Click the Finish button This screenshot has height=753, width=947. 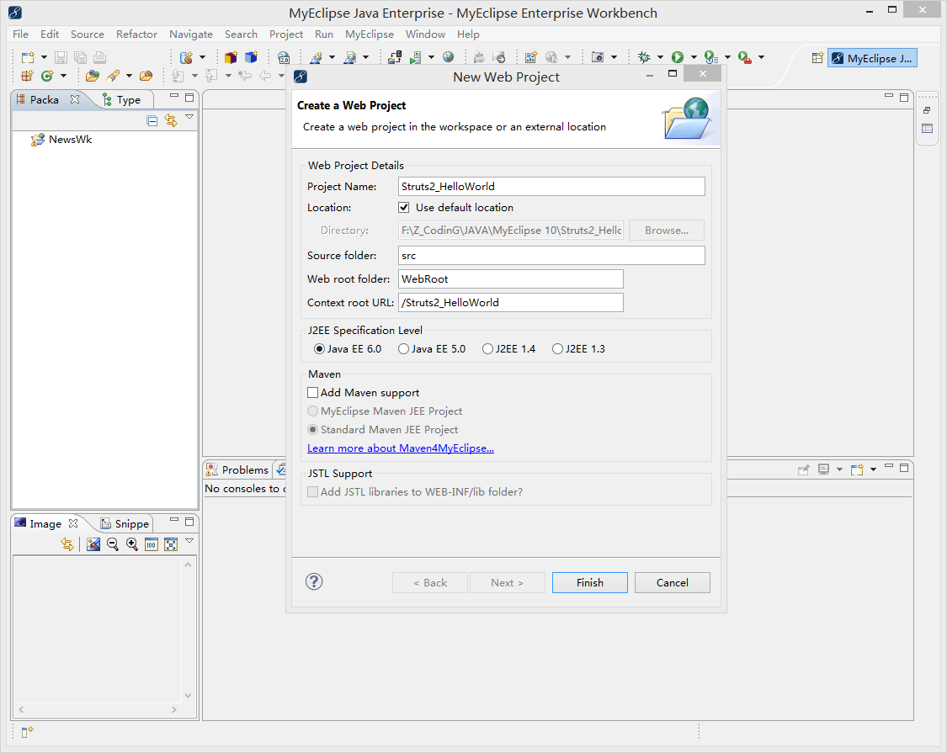pos(589,583)
